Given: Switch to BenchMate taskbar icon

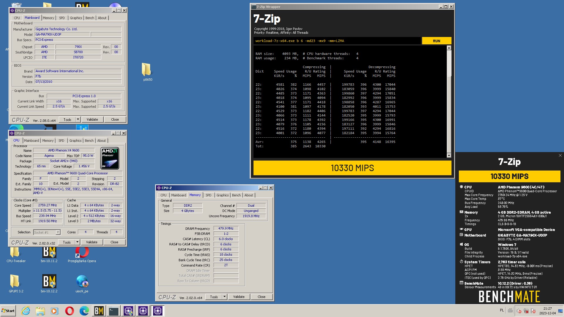Looking at the screenshot, I should pos(99,311).
